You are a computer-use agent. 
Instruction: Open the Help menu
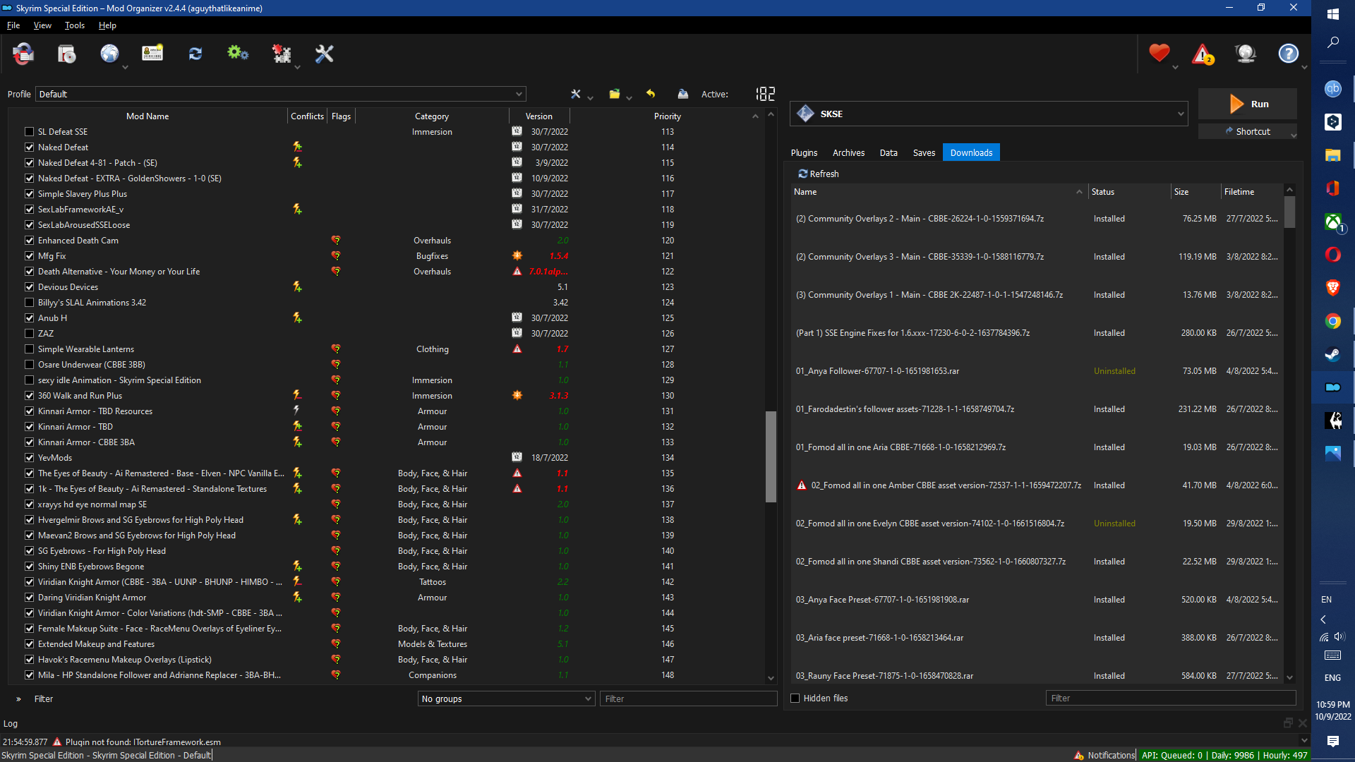tap(107, 25)
